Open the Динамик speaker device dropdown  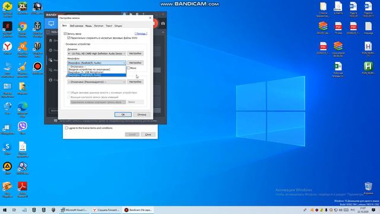coord(97,53)
